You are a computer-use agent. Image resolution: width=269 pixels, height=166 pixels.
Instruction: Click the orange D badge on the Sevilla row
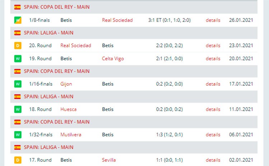18,160
